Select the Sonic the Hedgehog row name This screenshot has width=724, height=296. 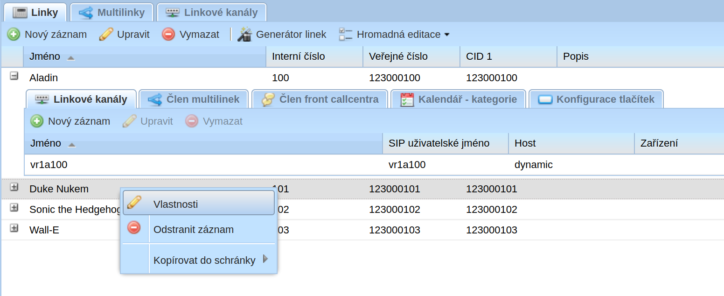(75, 210)
